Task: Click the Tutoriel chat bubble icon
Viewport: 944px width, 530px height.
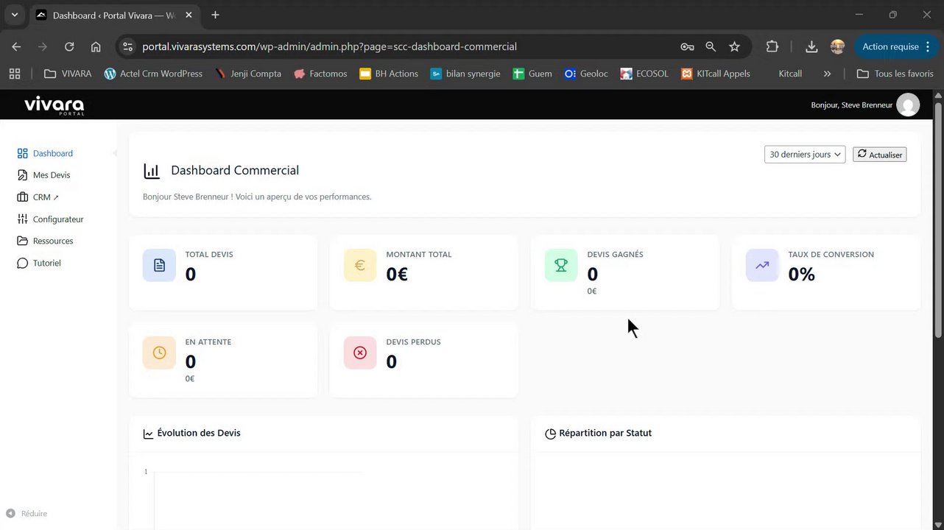Action: point(22,264)
